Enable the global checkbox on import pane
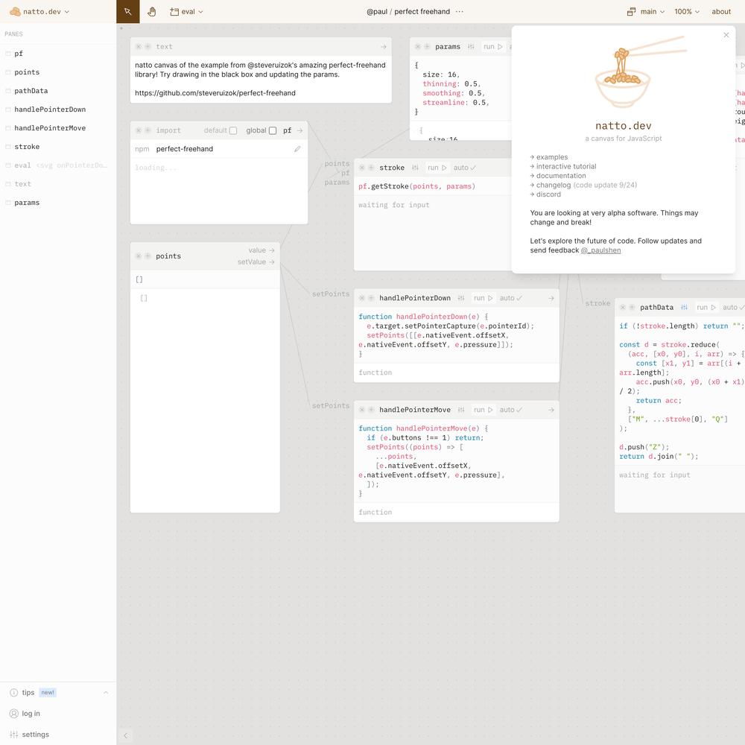The image size is (745, 745). pyautogui.click(x=273, y=130)
